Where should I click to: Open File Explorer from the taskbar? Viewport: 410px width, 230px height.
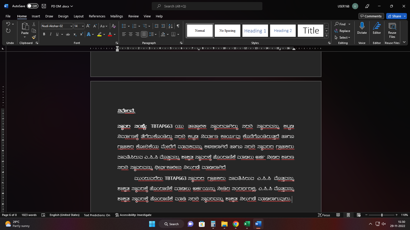224,224
